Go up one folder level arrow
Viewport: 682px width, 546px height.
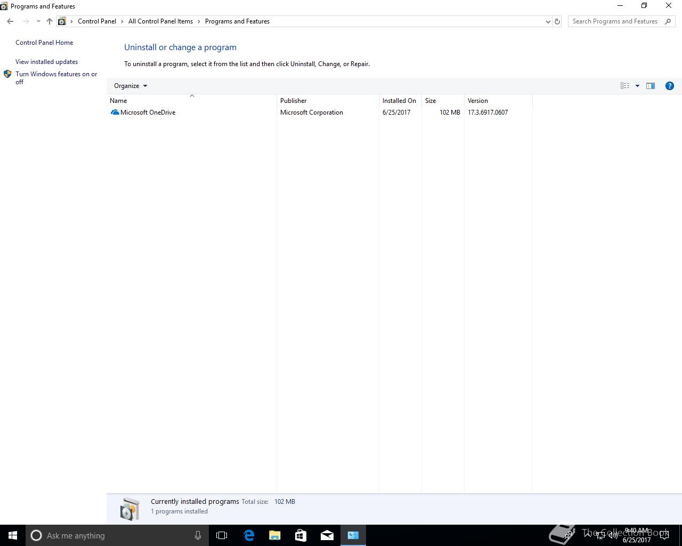coord(50,21)
